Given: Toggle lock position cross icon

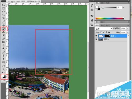Looking at the screenshot, I should pos(106,32).
